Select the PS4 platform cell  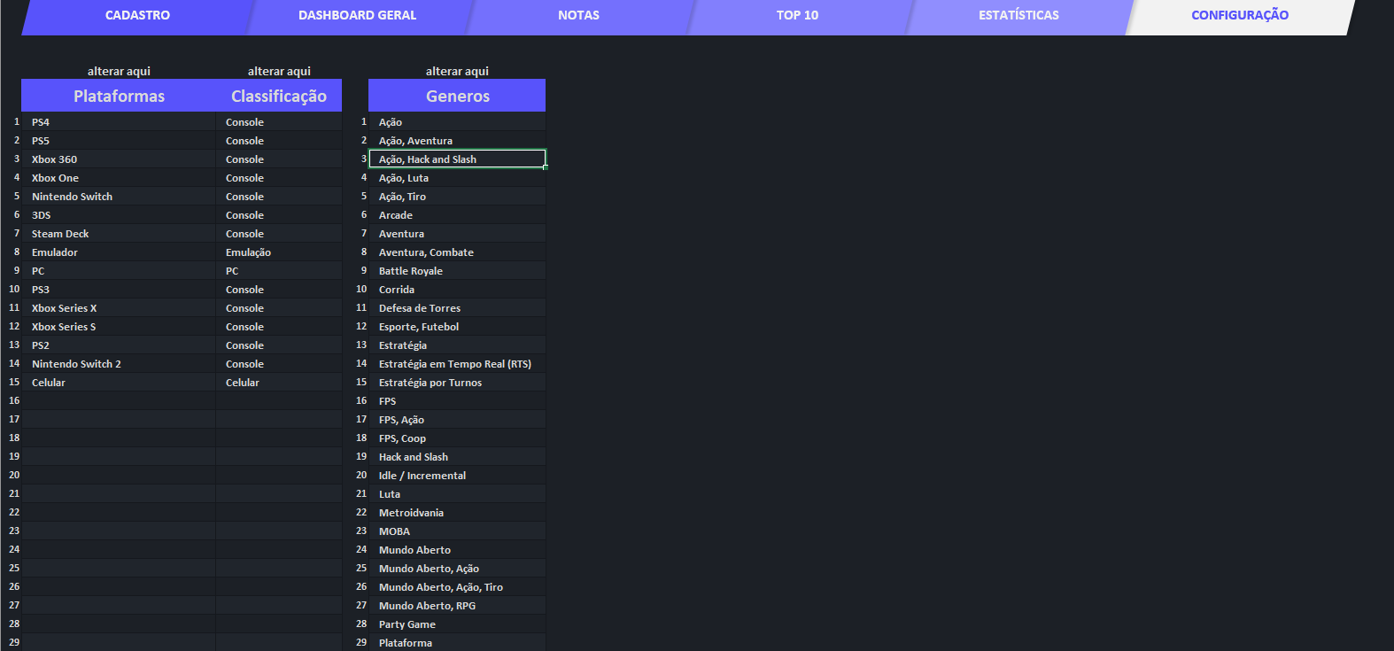point(119,122)
